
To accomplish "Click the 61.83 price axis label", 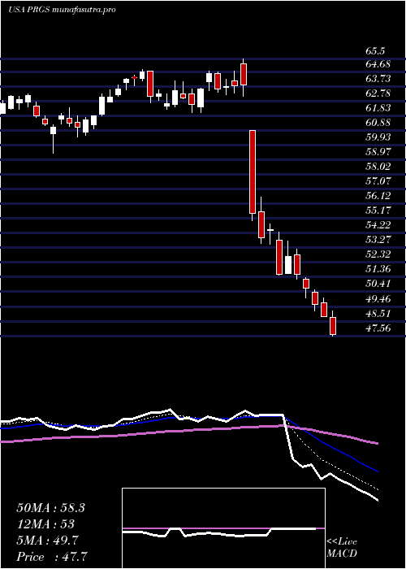I will click(x=378, y=108).
